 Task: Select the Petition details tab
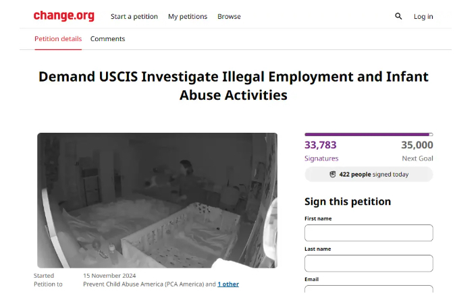58,39
